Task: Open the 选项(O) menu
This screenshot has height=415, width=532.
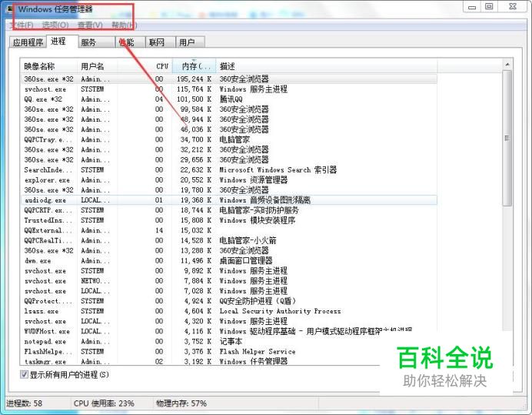Action: point(55,25)
